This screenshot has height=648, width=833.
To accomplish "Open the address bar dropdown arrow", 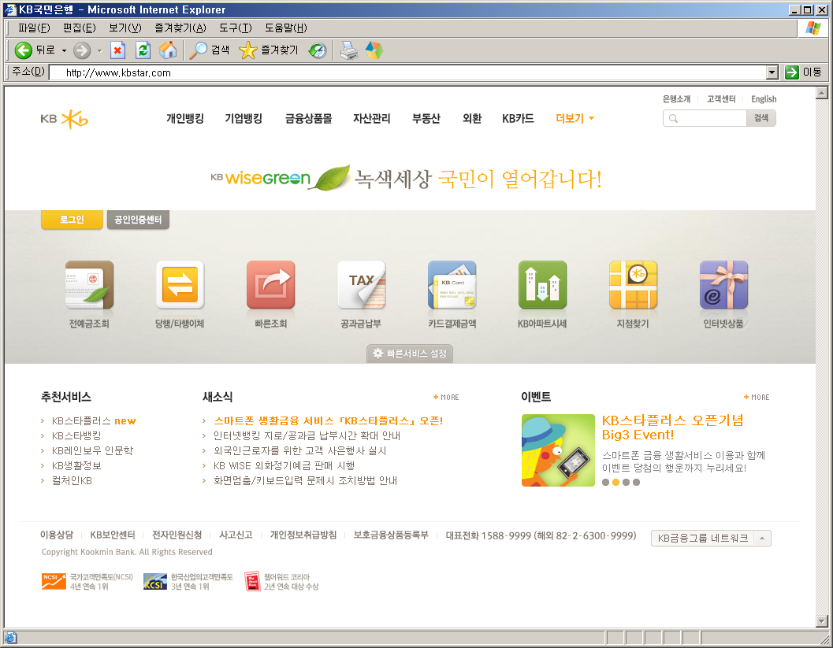I will (x=772, y=72).
